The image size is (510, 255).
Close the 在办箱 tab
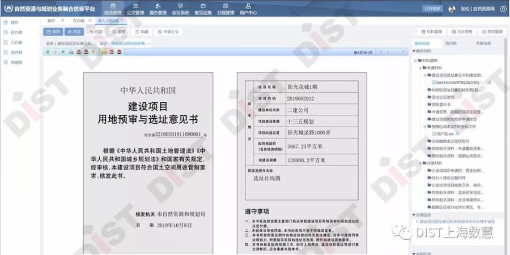point(90,20)
